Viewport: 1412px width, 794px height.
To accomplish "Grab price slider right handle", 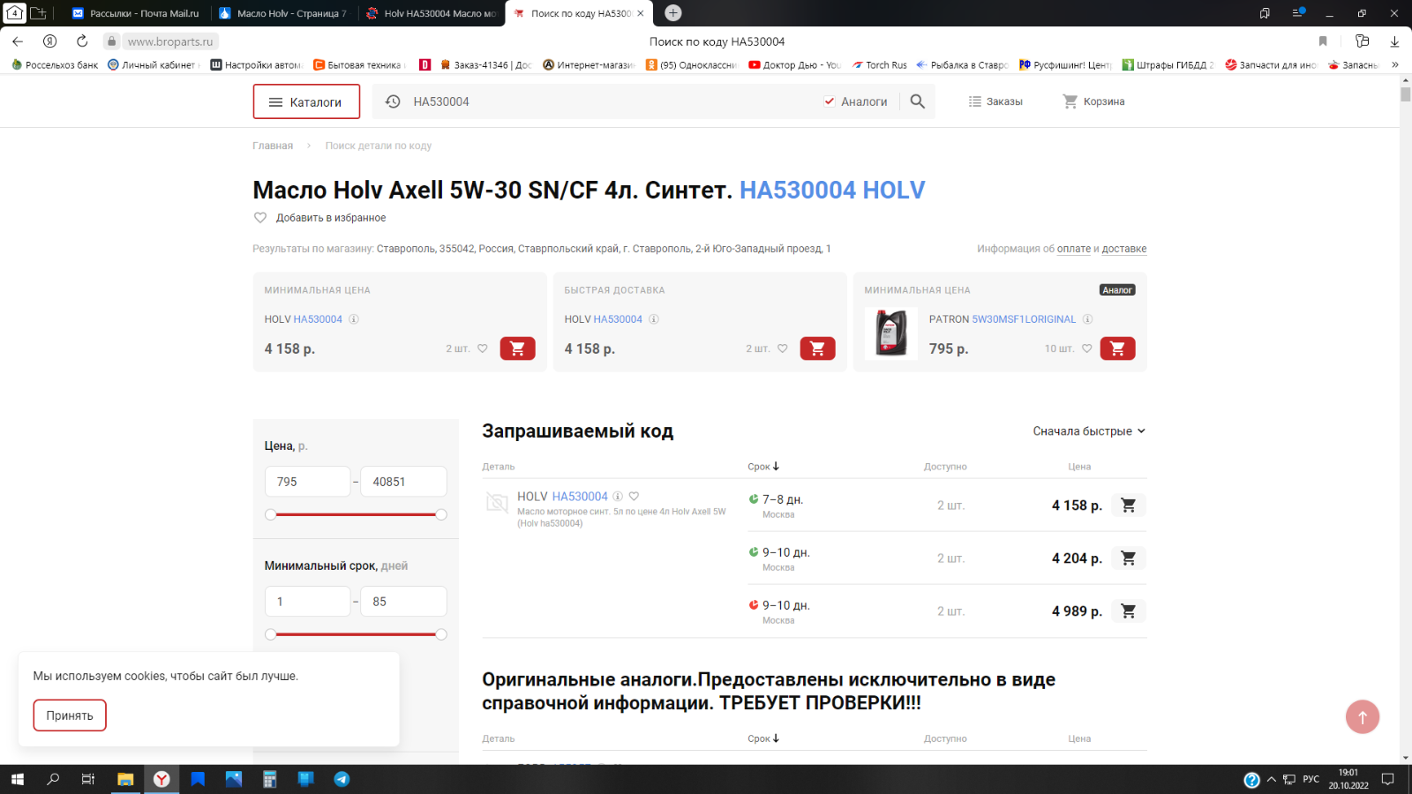I will [x=441, y=514].
